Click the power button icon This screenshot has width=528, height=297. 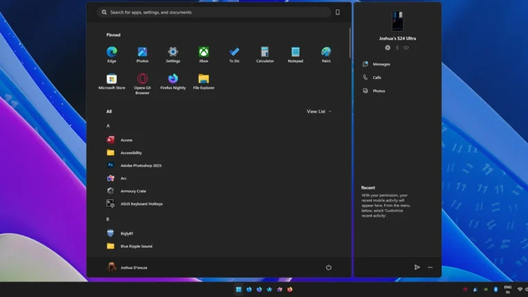[329, 267]
